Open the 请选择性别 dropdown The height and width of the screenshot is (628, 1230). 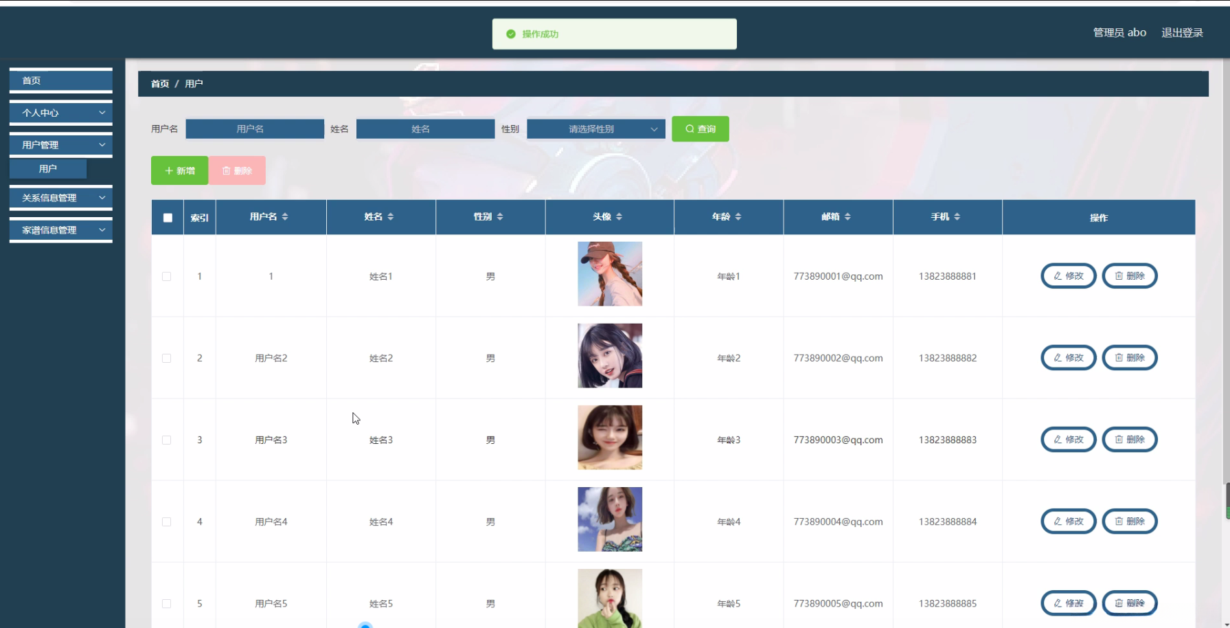click(x=596, y=129)
